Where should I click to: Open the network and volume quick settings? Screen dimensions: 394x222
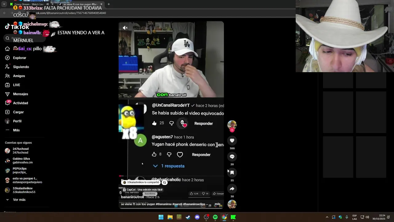pyautogui.click(x=365, y=217)
